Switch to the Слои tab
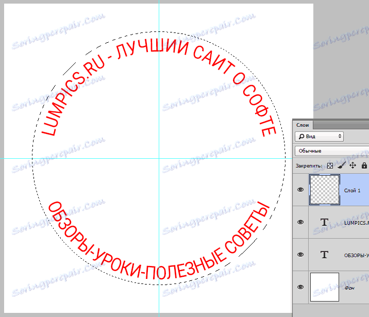This screenshot has width=369, height=317. point(303,125)
